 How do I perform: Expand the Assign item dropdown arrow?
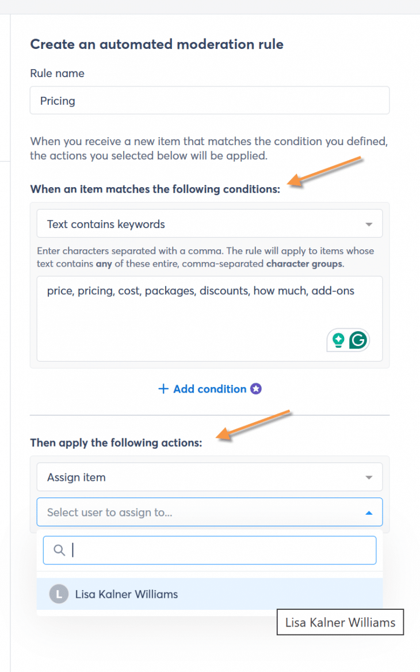pos(369,477)
